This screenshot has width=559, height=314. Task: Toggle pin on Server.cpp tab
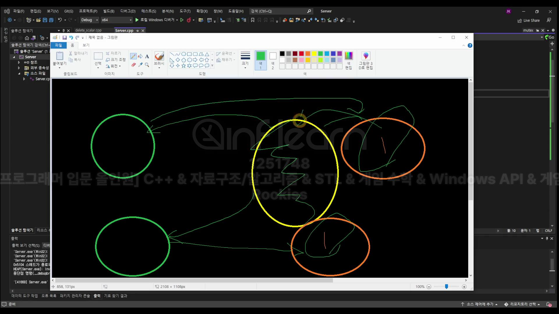click(x=137, y=31)
